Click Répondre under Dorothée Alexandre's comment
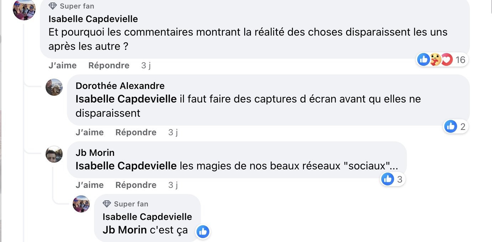Viewport: 492px width, 242px height. [136, 132]
